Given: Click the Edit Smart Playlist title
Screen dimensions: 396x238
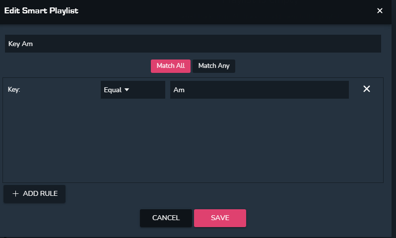Looking at the screenshot, I should [41, 10].
